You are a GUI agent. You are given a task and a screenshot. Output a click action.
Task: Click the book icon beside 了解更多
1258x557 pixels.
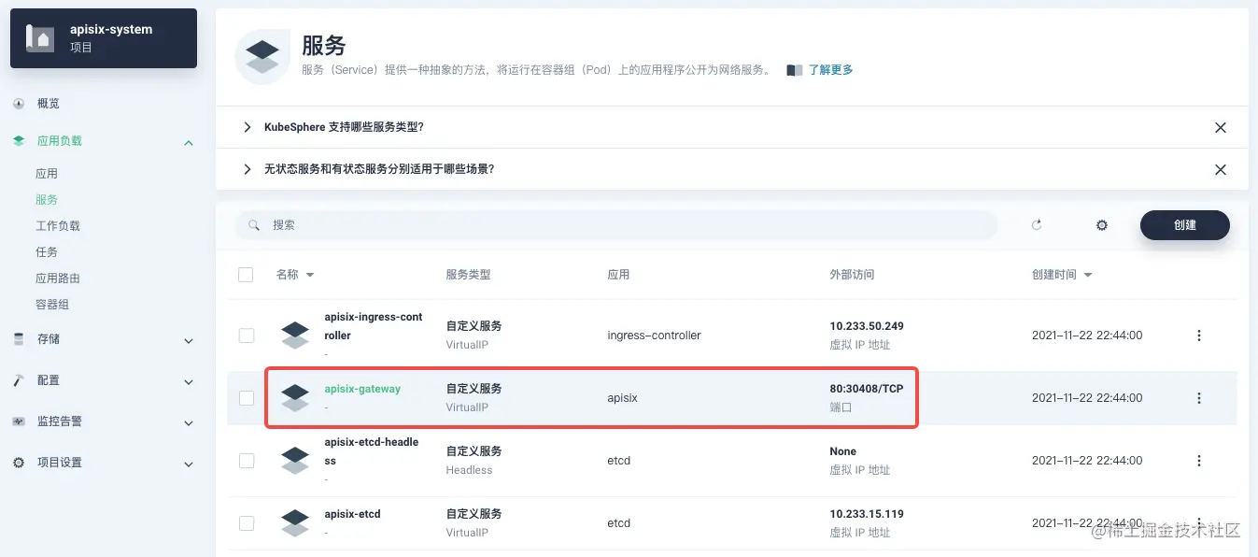coord(795,70)
